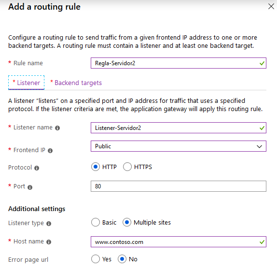The height and width of the screenshot is (270, 277).
Task: Set Error page url to No
Action: coord(122,259)
